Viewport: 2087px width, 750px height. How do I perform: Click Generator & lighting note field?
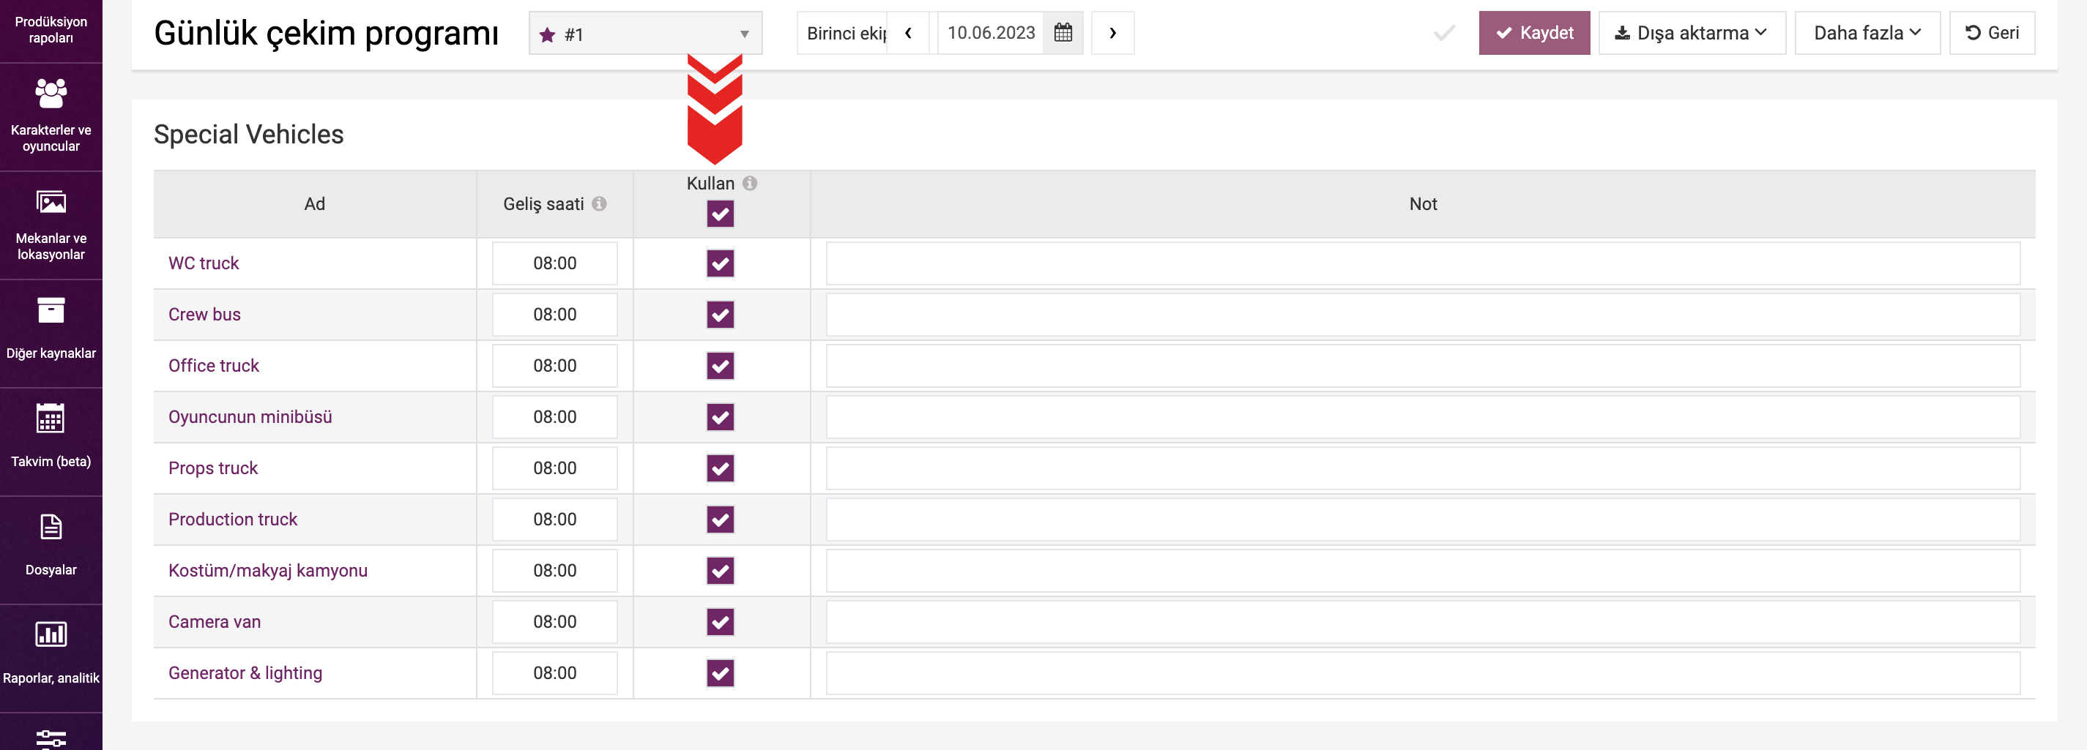coord(1423,673)
